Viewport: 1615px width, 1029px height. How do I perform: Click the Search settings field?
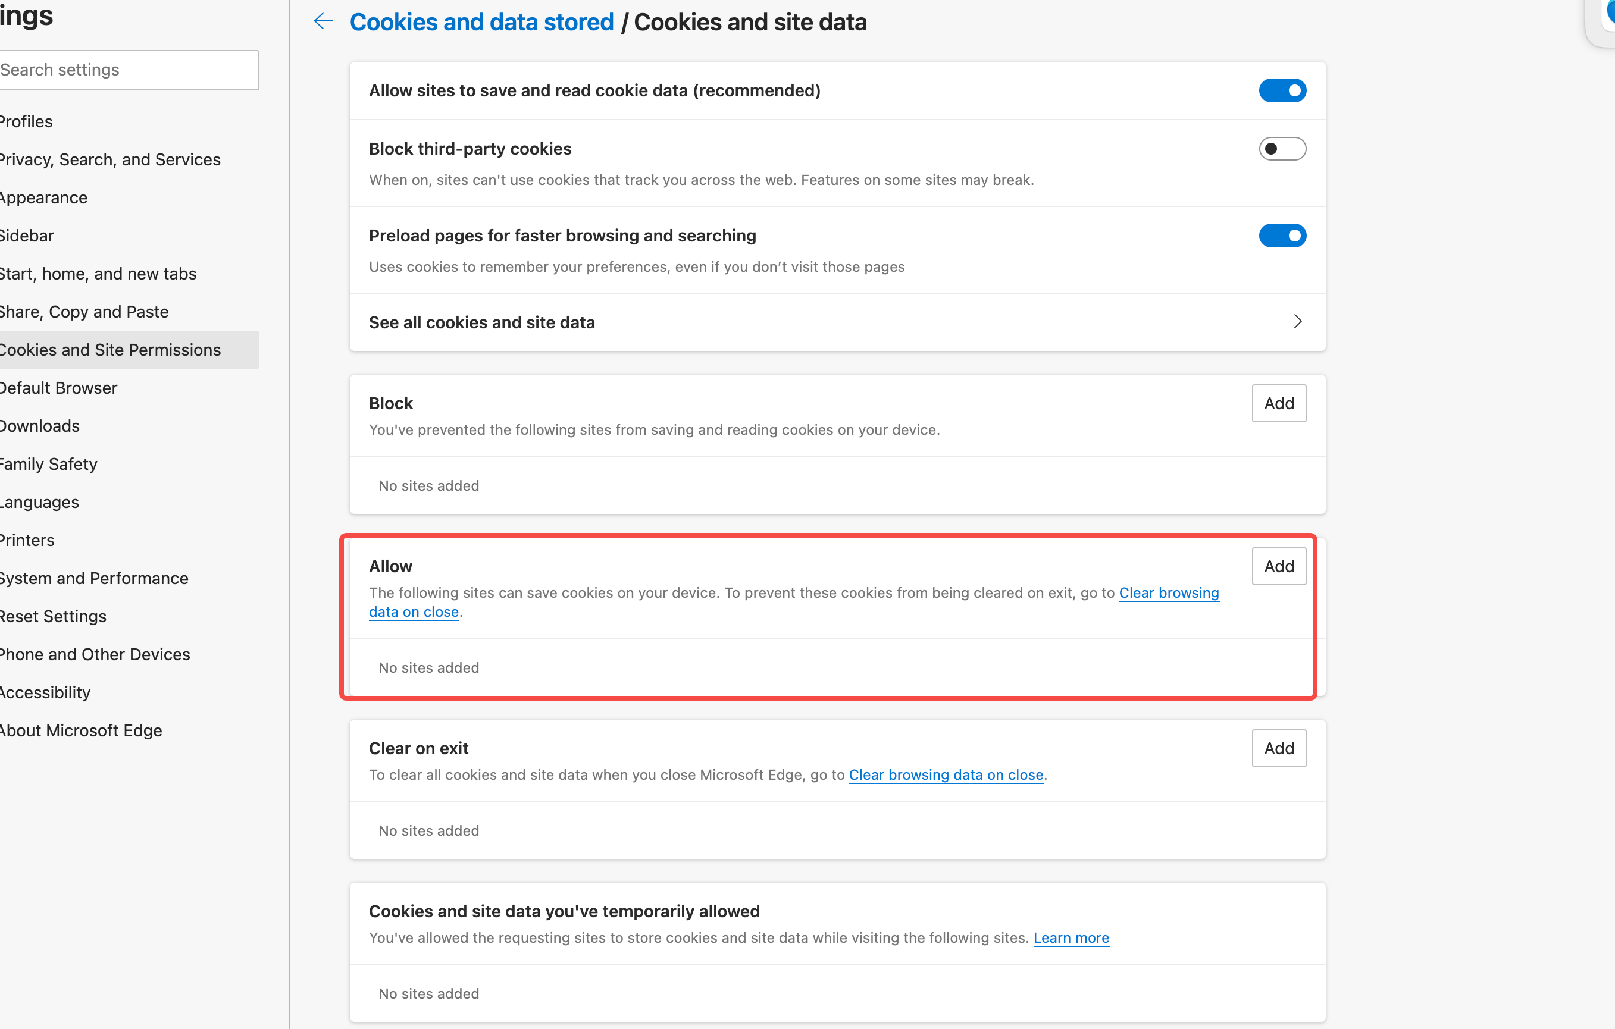(127, 70)
